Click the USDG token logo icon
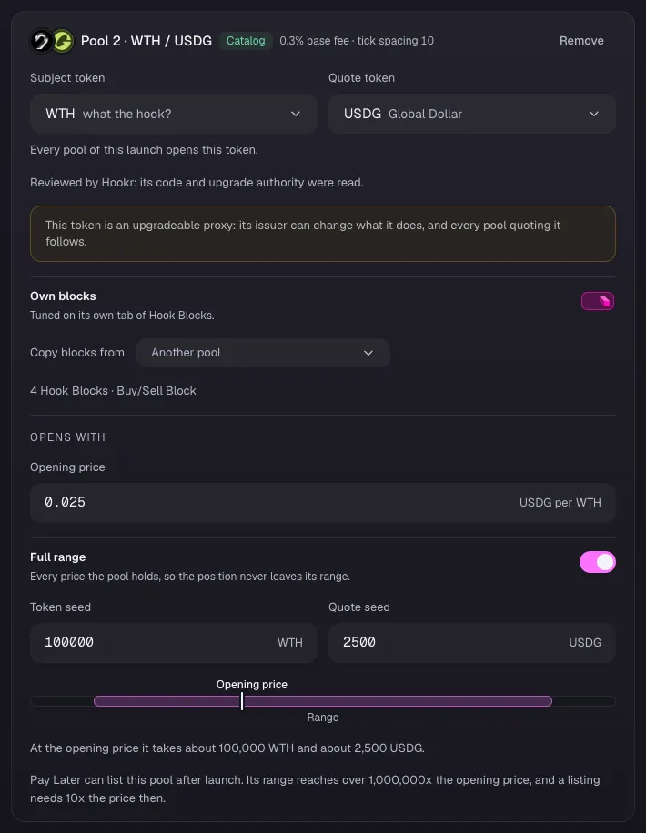This screenshot has height=833, width=646. click(x=63, y=41)
